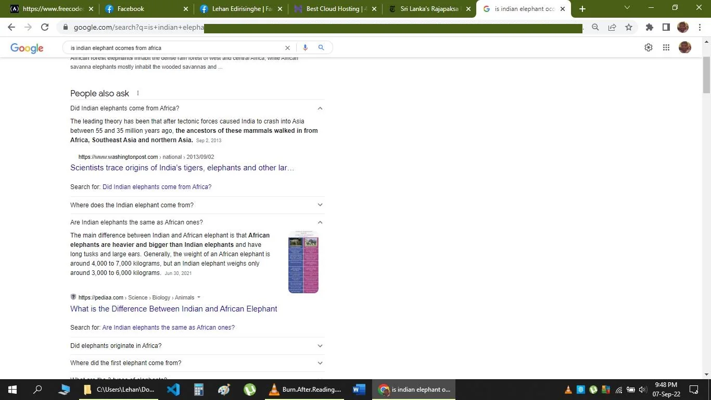The height and width of the screenshot is (400, 711).
Task: Open the File Explorer window C:\Users\Lehan
Action: [x=119, y=390]
